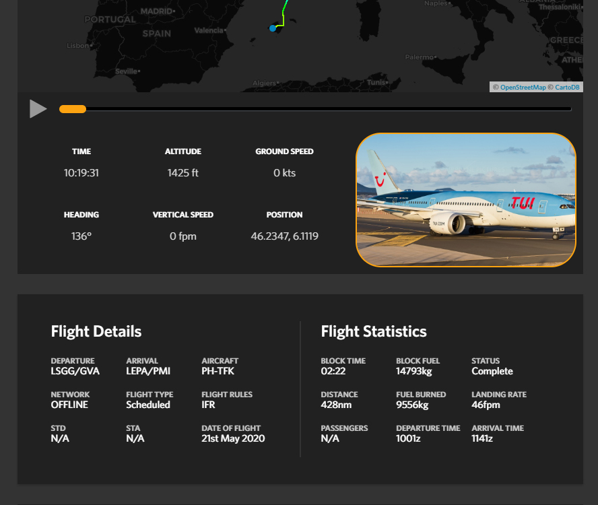Click the STD value N/A
The image size is (598, 505).
coord(60,438)
